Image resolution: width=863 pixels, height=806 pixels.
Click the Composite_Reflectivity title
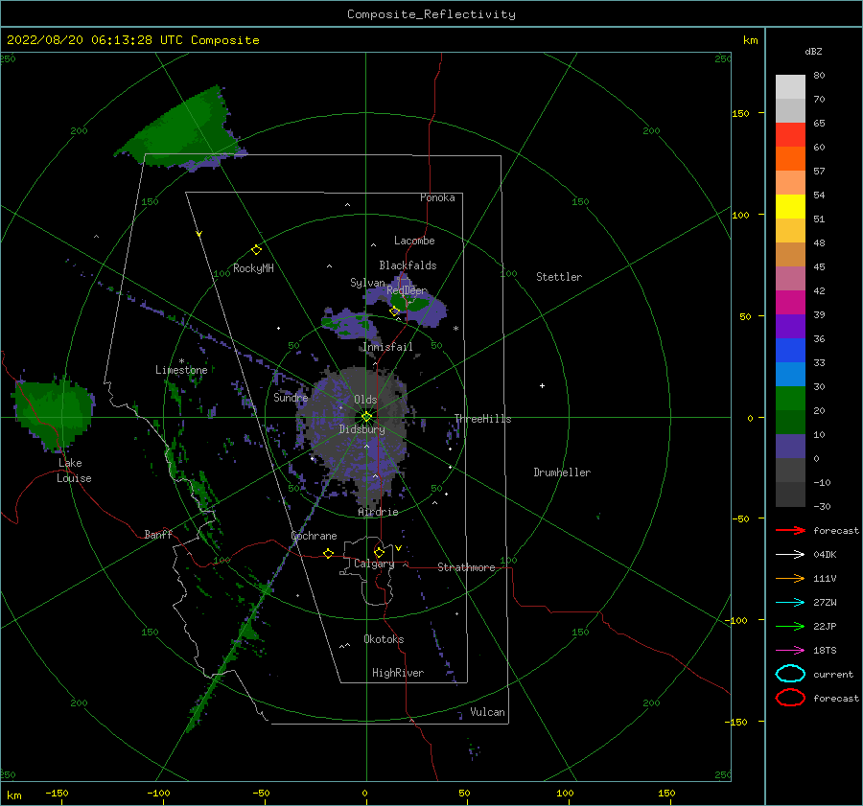pyautogui.click(x=431, y=14)
